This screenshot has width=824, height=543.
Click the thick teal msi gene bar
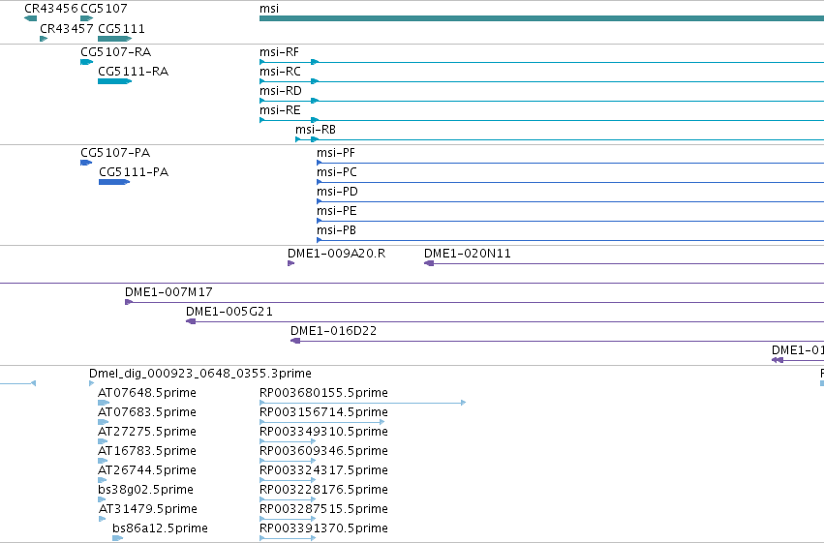click(x=542, y=18)
